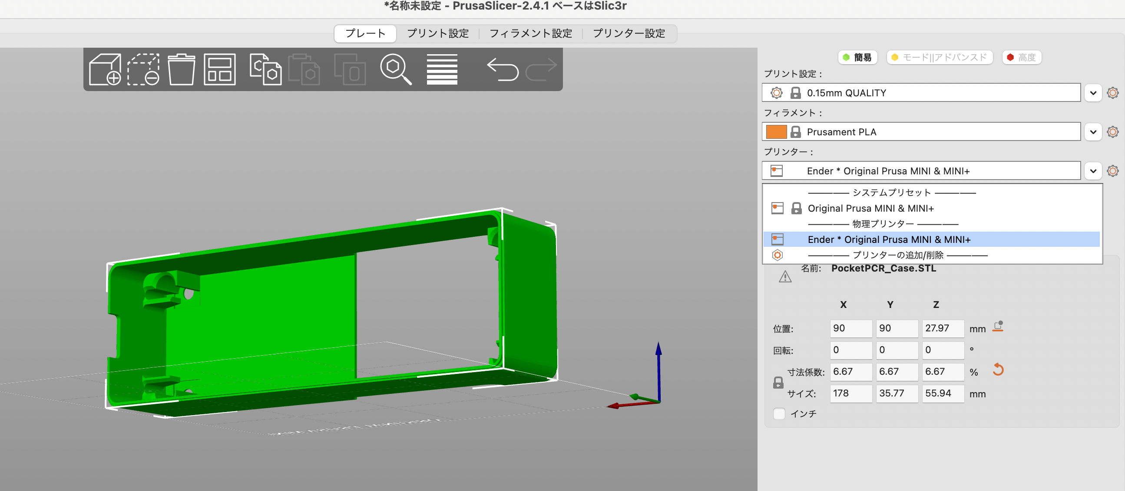The image size is (1125, 491).
Task: Click the Ender * Original Prusa MINI combo box
Action: [x=921, y=171]
